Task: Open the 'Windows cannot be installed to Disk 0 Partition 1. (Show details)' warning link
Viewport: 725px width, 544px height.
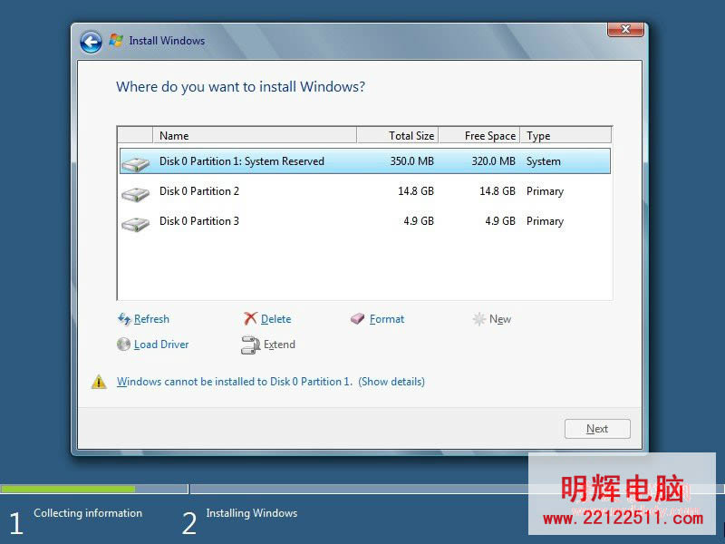Action: coord(270,382)
